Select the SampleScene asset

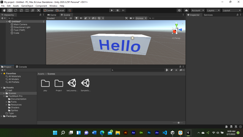pyautogui.click(x=85, y=83)
